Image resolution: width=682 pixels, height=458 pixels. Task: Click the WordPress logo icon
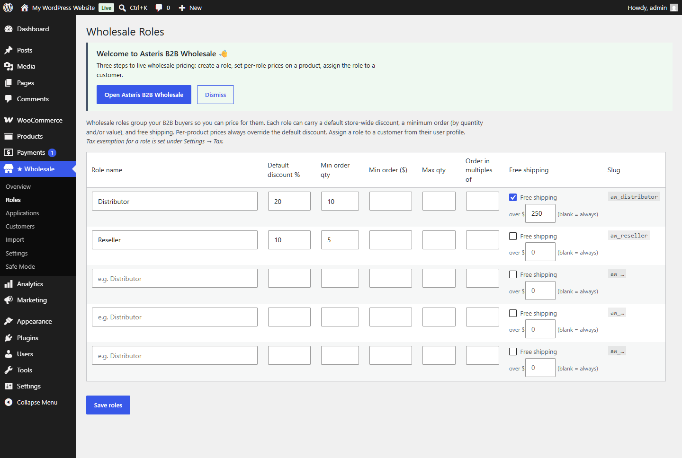click(x=8, y=8)
